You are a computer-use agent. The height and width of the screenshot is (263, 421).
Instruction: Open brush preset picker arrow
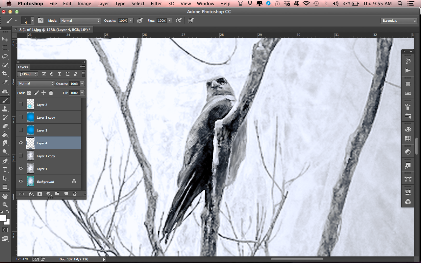click(x=32, y=20)
